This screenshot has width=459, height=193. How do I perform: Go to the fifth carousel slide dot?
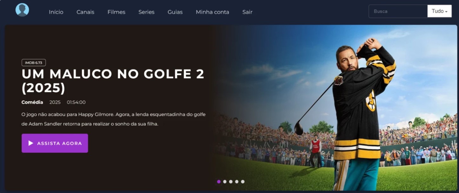tap(243, 182)
